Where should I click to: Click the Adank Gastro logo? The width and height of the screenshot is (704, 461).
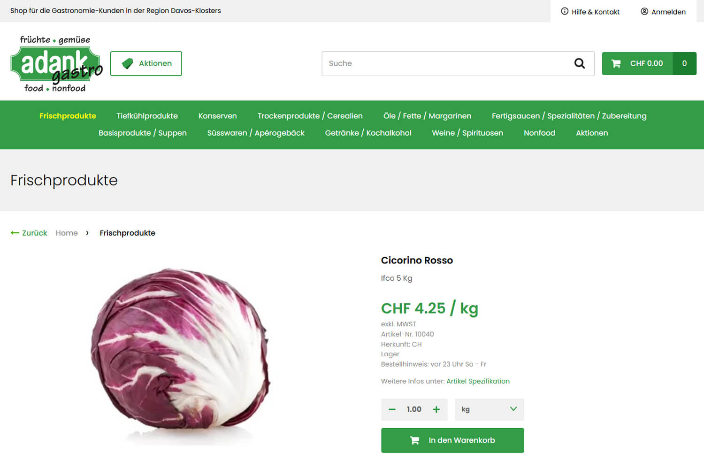(56, 64)
